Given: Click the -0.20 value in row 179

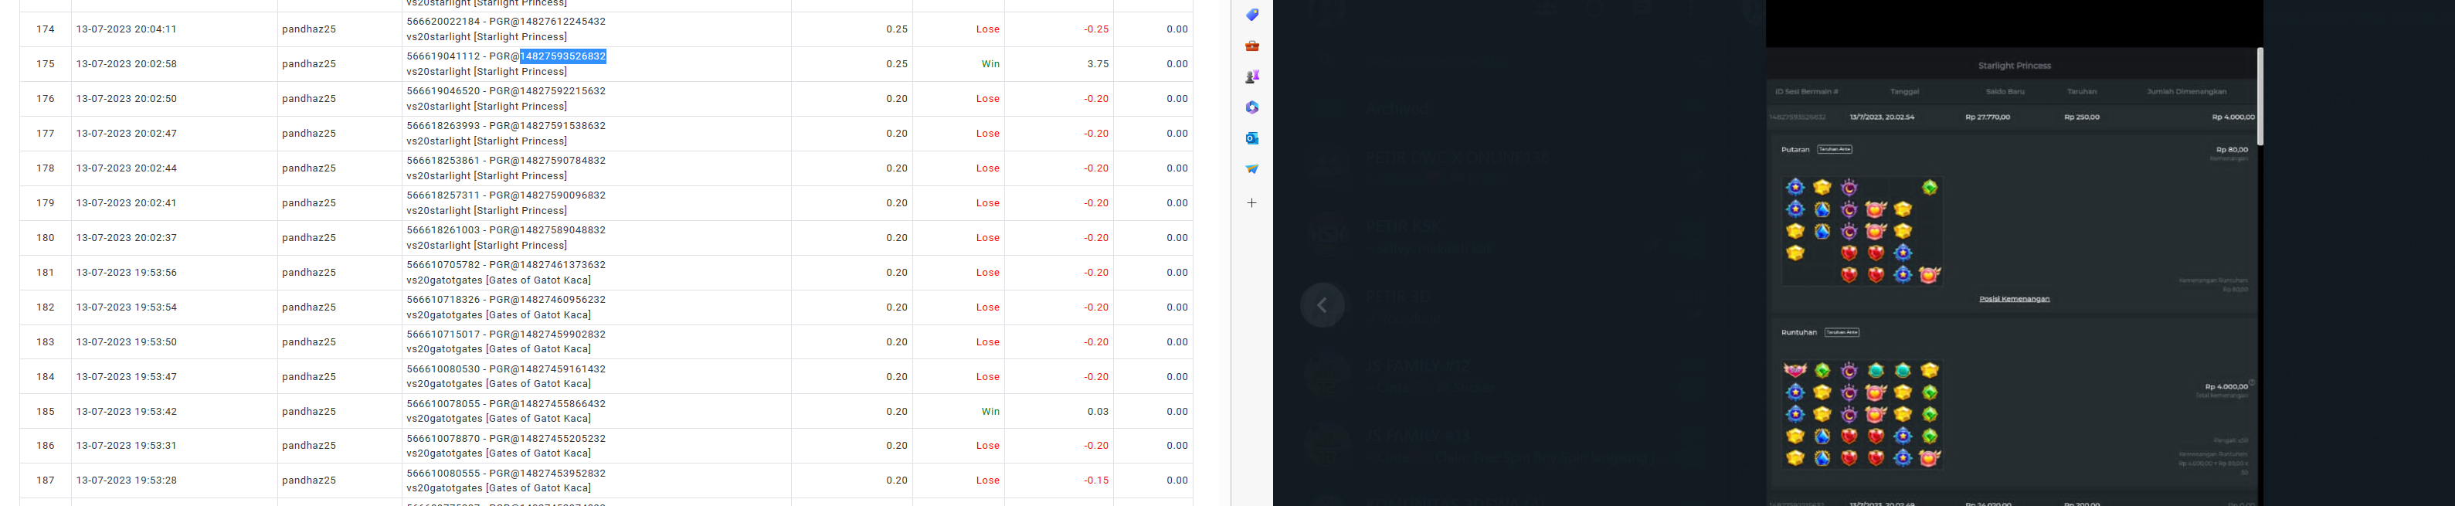Looking at the screenshot, I should click(1096, 203).
